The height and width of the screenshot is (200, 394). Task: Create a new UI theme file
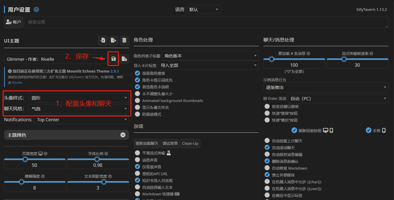tap(124, 59)
